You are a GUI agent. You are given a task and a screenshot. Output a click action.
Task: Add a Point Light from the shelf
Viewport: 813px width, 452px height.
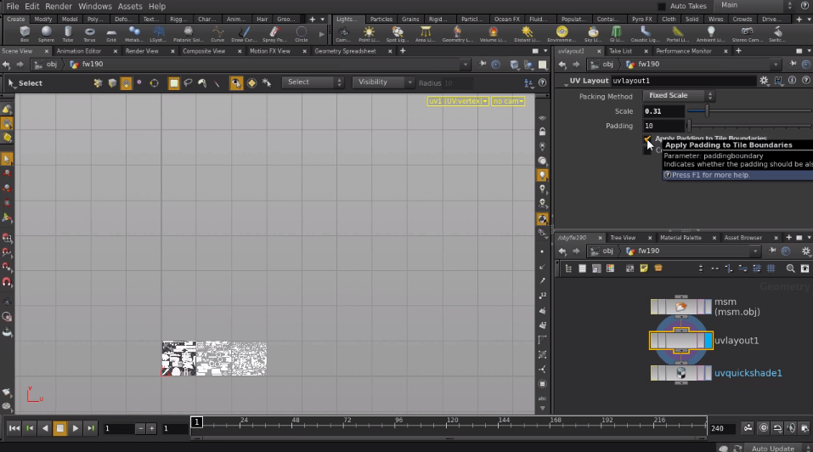click(369, 34)
